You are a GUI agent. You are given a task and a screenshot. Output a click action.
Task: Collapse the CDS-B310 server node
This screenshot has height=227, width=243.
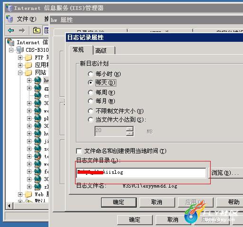point(11,50)
